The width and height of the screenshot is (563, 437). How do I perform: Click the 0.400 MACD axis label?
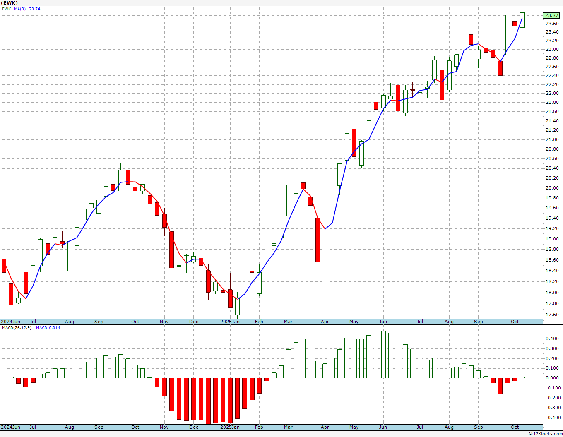click(552, 339)
